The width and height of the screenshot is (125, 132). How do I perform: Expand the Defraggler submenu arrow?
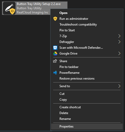119,42
